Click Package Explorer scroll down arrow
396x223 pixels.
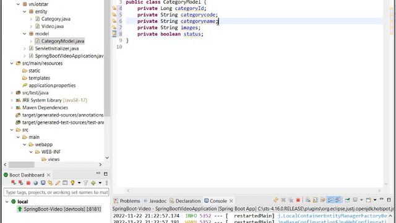point(107,158)
